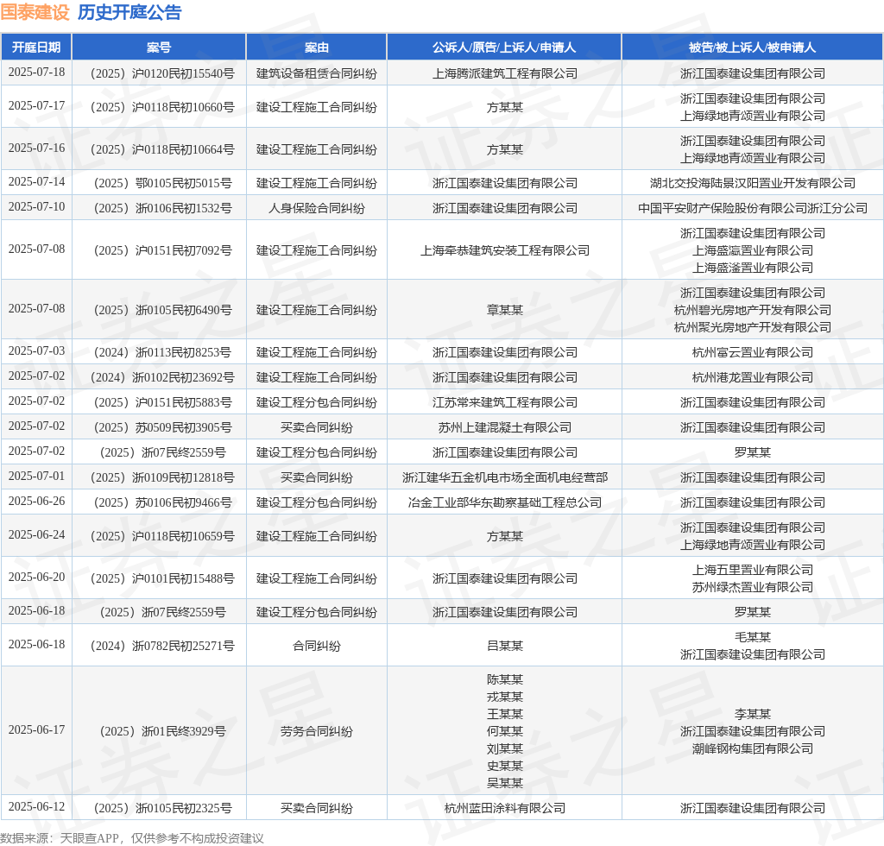
Task: Click defendant 李某某
Action: [753, 714]
